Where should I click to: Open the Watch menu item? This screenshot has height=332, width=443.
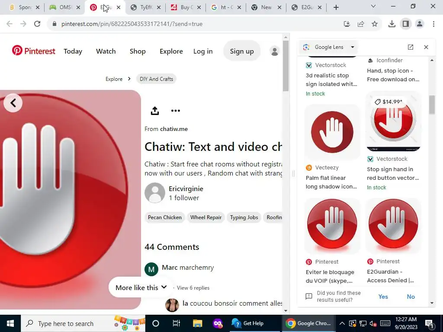tap(106, 51)
